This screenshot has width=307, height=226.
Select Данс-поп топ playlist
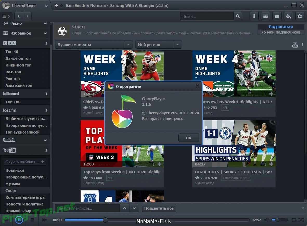(x=18, y=58)
